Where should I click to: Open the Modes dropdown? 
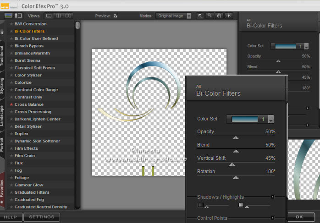(x=189, y=16)
